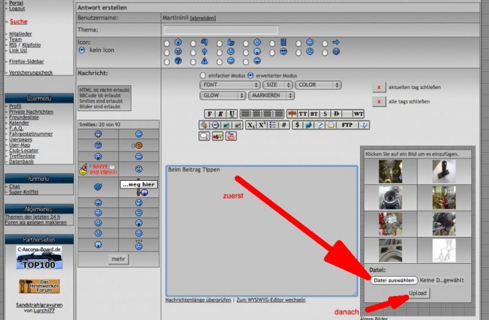Choose the arrow icon radio button
Screen dimensions: 489x320
[x=325, y=43]
